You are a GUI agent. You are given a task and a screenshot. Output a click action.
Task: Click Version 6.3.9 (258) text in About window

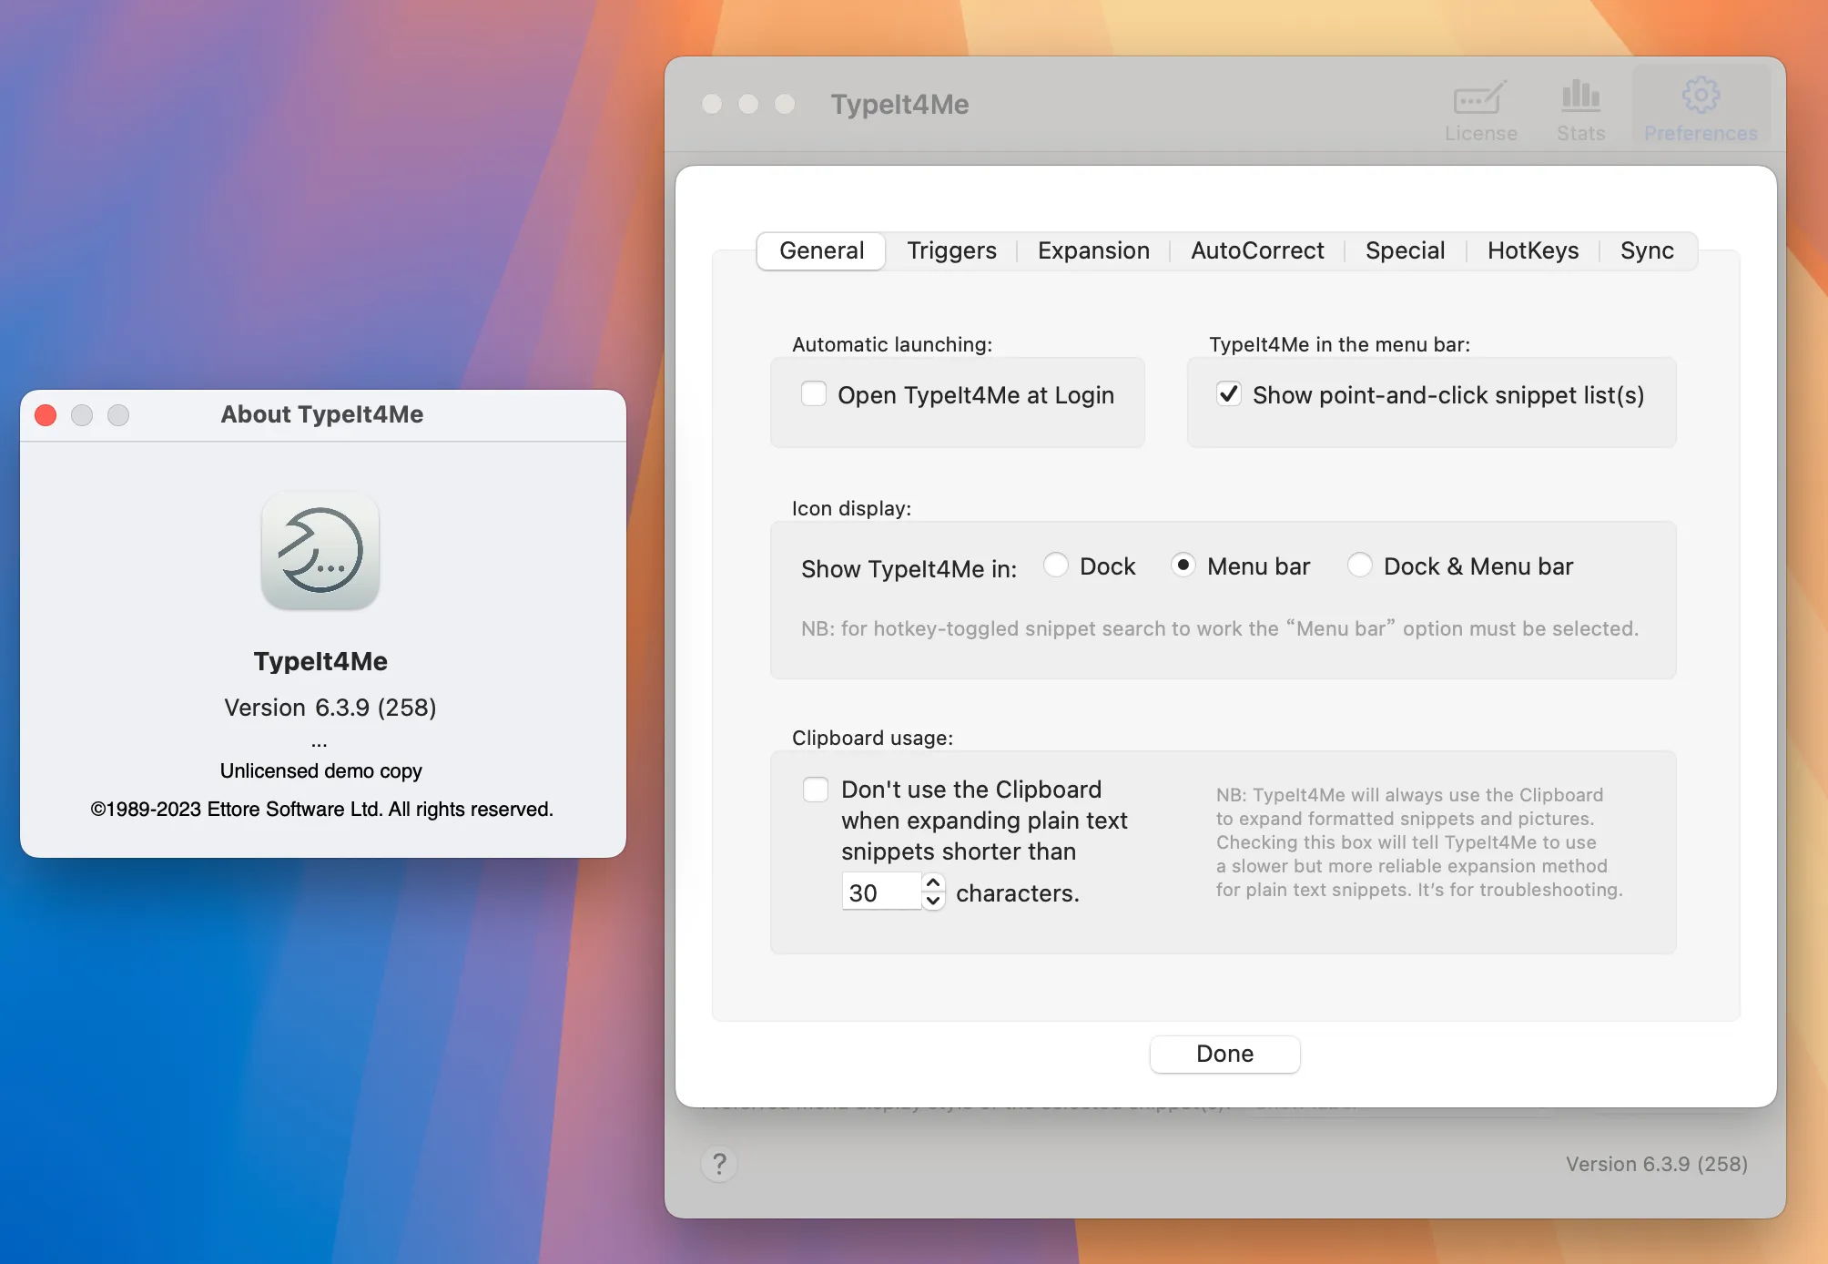point(330,708)
